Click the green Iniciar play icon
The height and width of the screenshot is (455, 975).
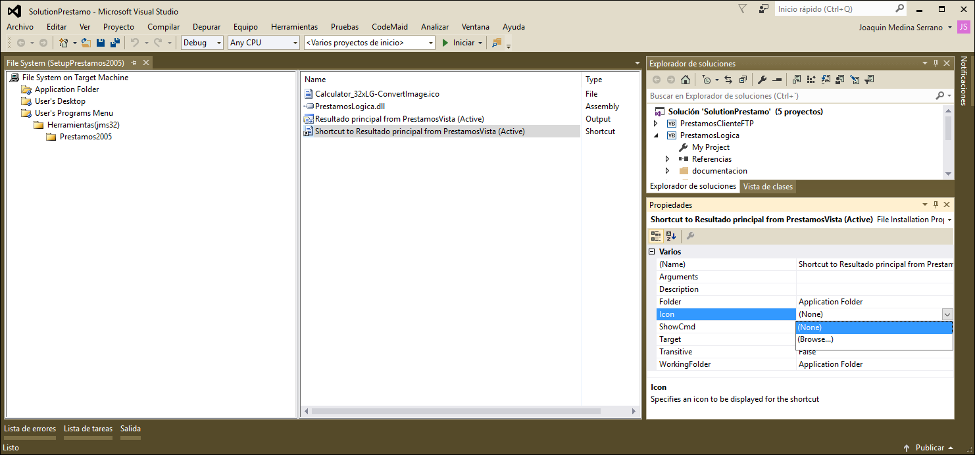[445, 43]
